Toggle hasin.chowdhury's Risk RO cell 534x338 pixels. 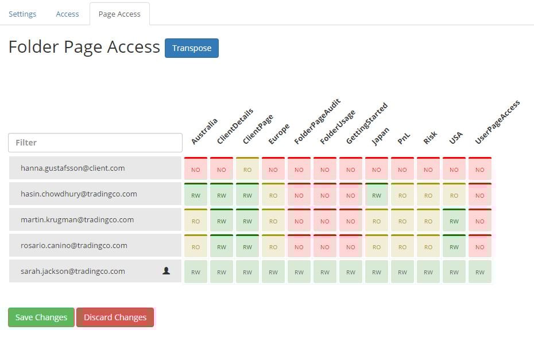(x=428, y=194)
